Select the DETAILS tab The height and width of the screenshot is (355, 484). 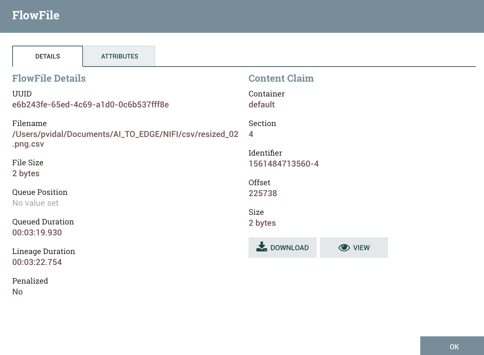pos(47,56)
